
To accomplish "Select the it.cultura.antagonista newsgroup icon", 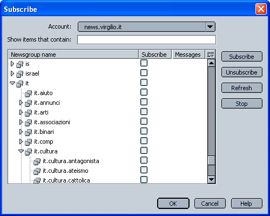I will 37,161.
